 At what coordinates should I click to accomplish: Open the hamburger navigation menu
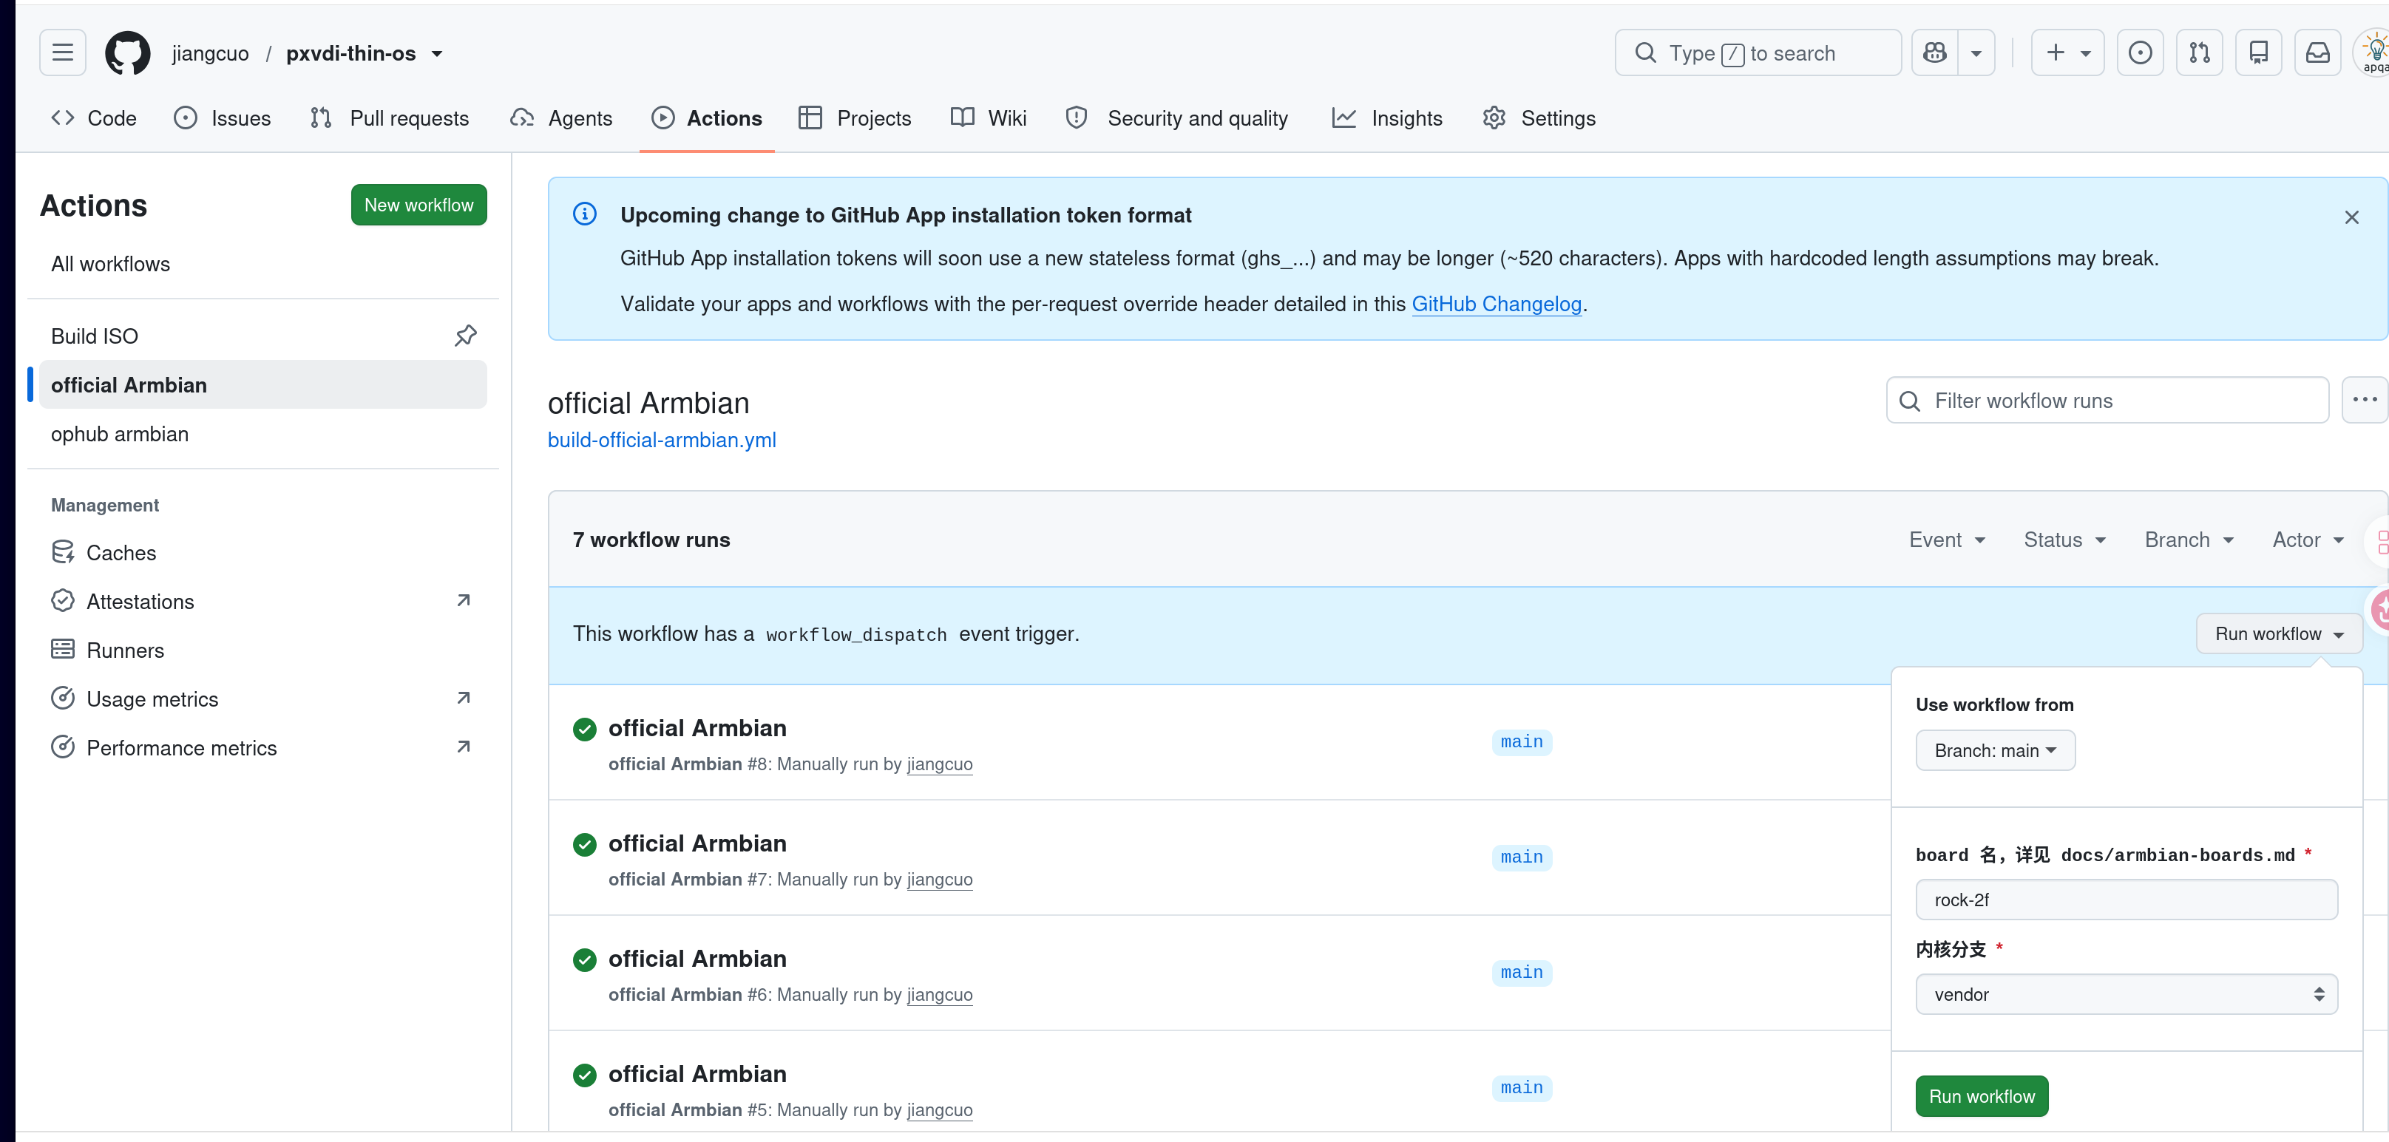click(62, 52)
